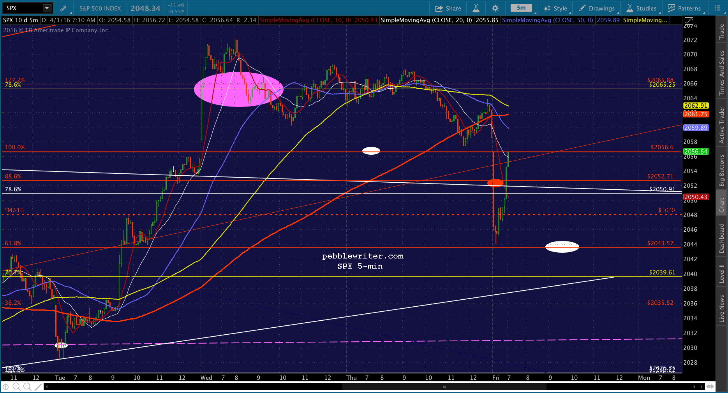Open the Trade side tab

722,31
